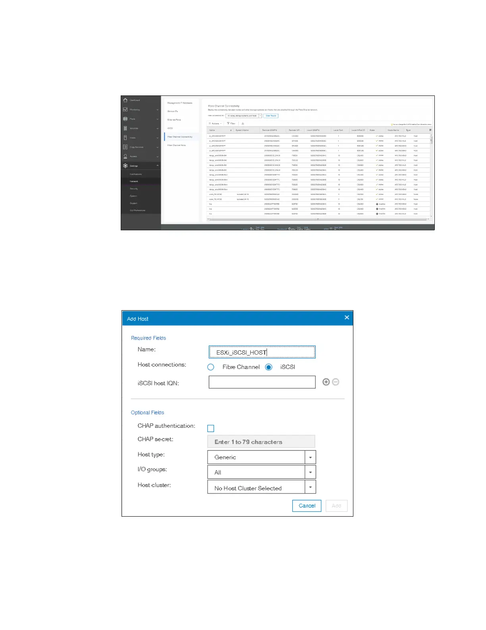Click the Local Port column header
The width and height of the screenshot is (486, 630).
click(338, 130)
